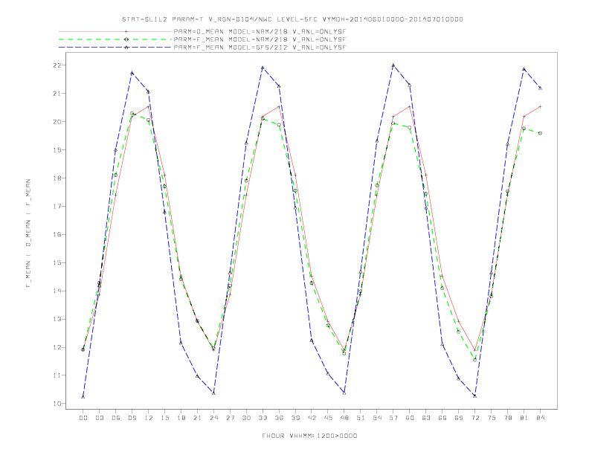Click blue GFS triangle marker at hour 57 peak
The image size is (589, 455).
coord(393,65)
